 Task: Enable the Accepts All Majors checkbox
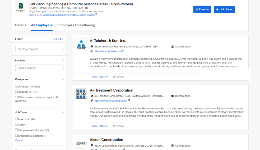click(17, 86)
